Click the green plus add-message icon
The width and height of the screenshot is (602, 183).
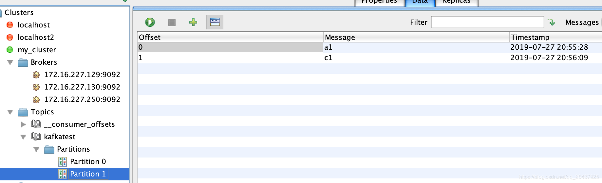point(193,22)
